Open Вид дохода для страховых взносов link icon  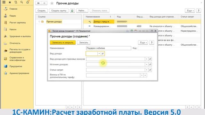tap(150, 59)
